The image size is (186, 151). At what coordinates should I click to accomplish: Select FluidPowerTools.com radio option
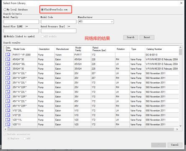coord(42,10)
